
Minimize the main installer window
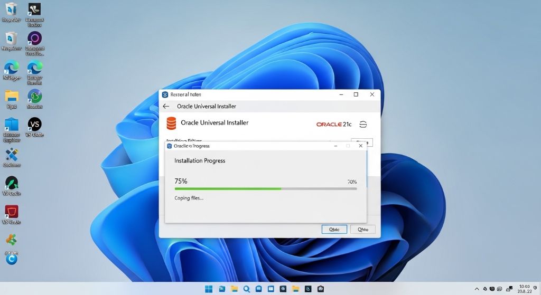[x=341, y=94]
